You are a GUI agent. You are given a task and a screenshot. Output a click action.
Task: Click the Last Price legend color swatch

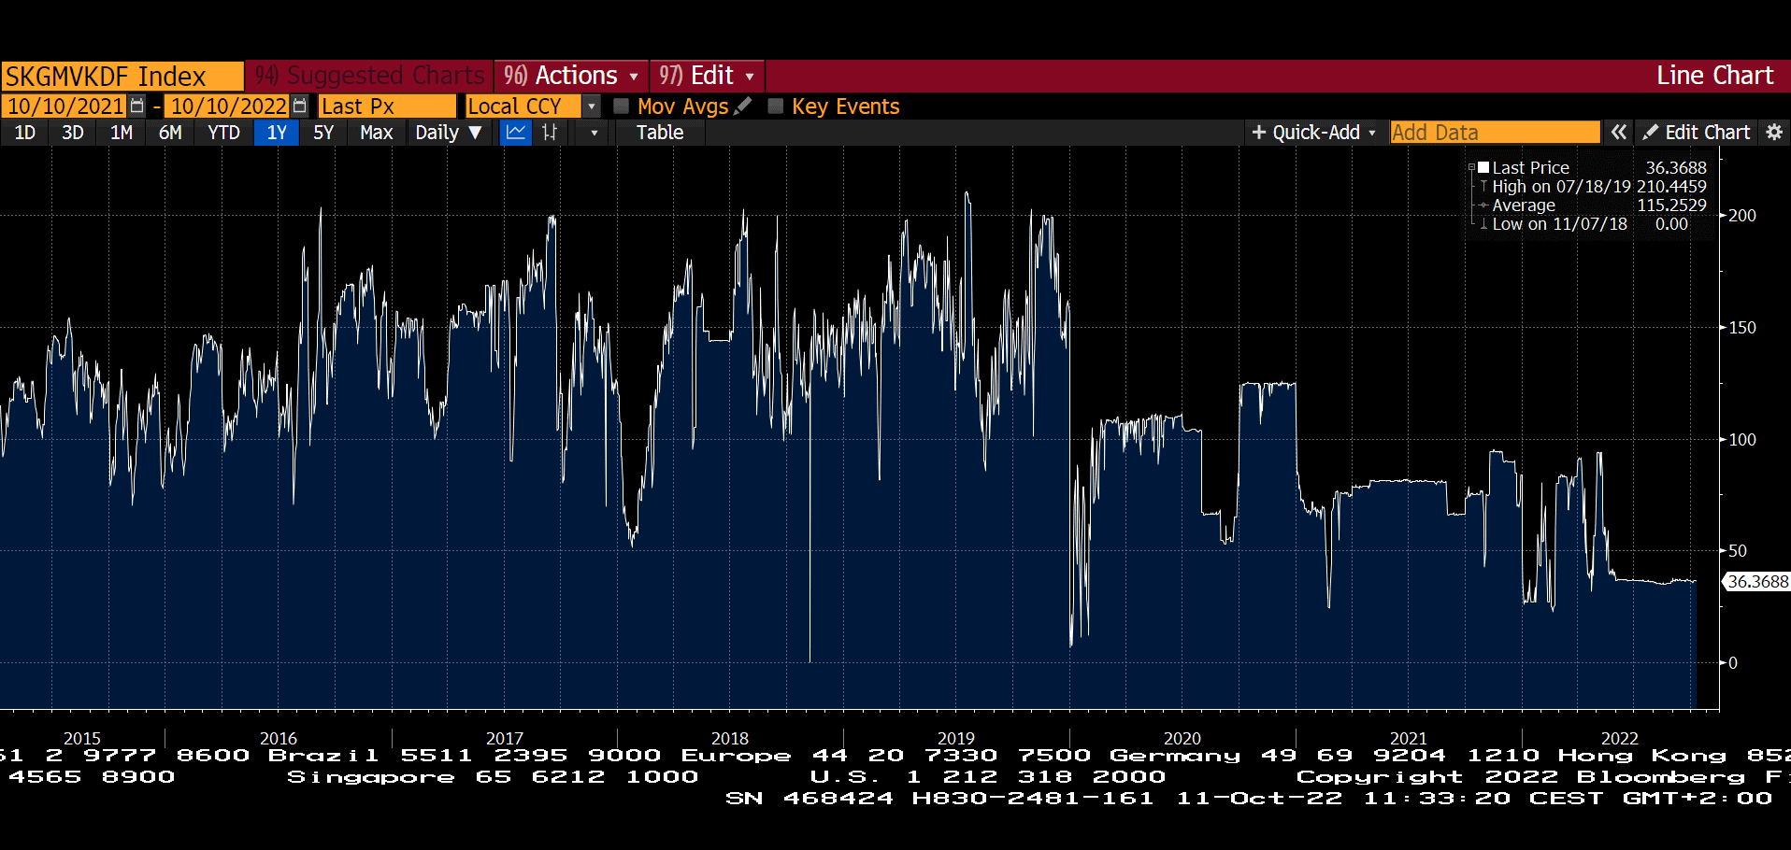[x=1483, y=168]
